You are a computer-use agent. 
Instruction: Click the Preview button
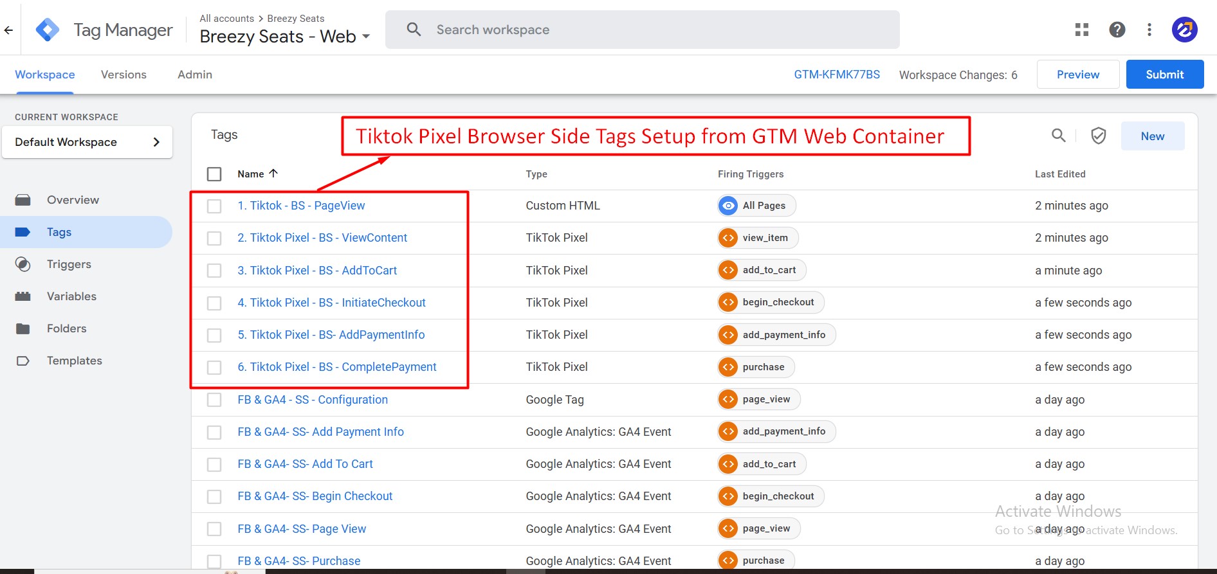1078,75
